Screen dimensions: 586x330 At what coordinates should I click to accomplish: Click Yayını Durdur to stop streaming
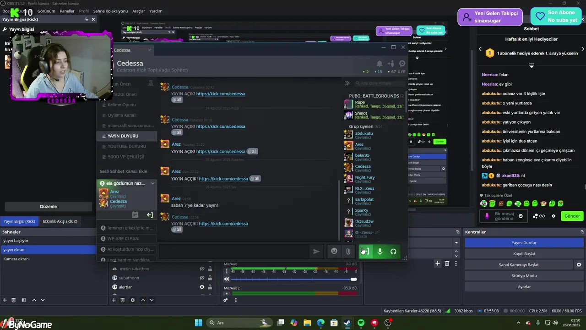[x=524, y=243]
